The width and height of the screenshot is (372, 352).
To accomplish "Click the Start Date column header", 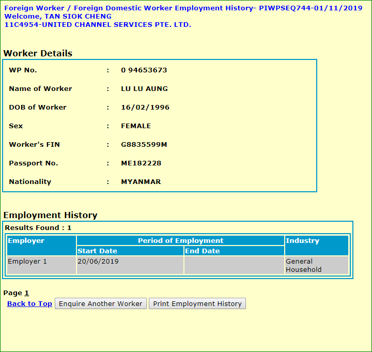I will pos(130,251).
